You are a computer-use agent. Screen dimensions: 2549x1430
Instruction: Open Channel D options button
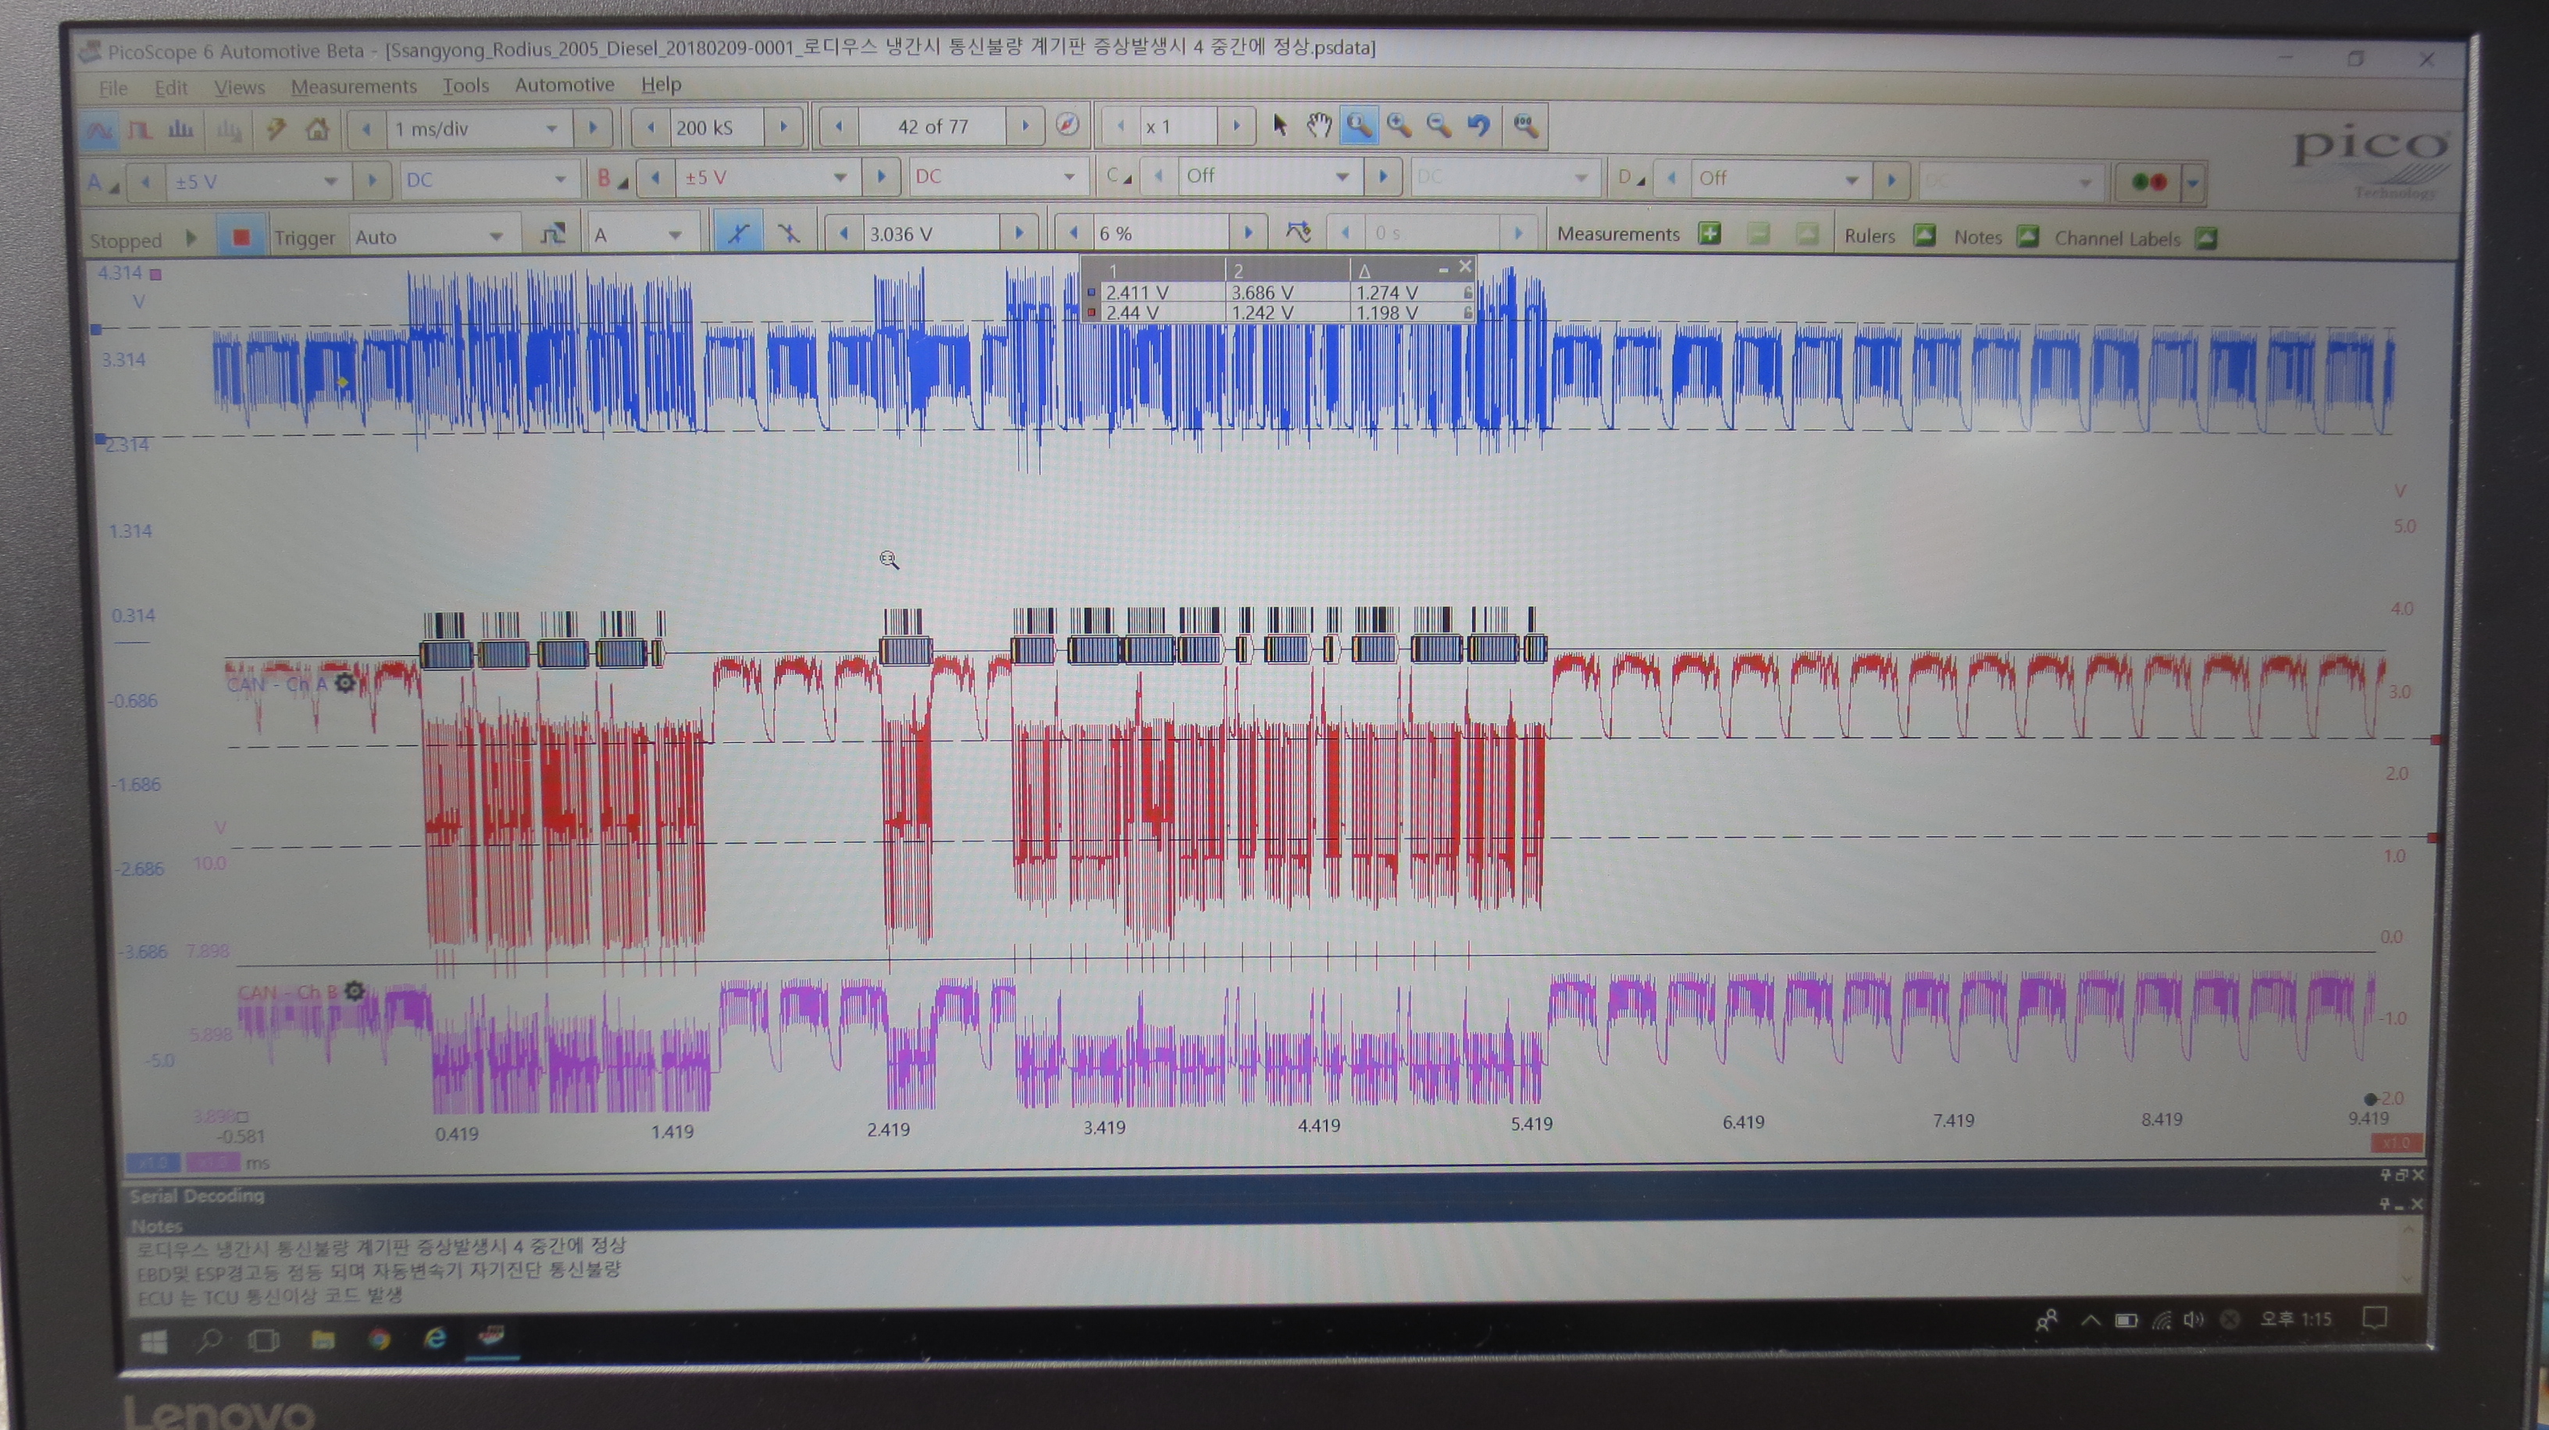pyautogui.click(x=1631, y=178)
